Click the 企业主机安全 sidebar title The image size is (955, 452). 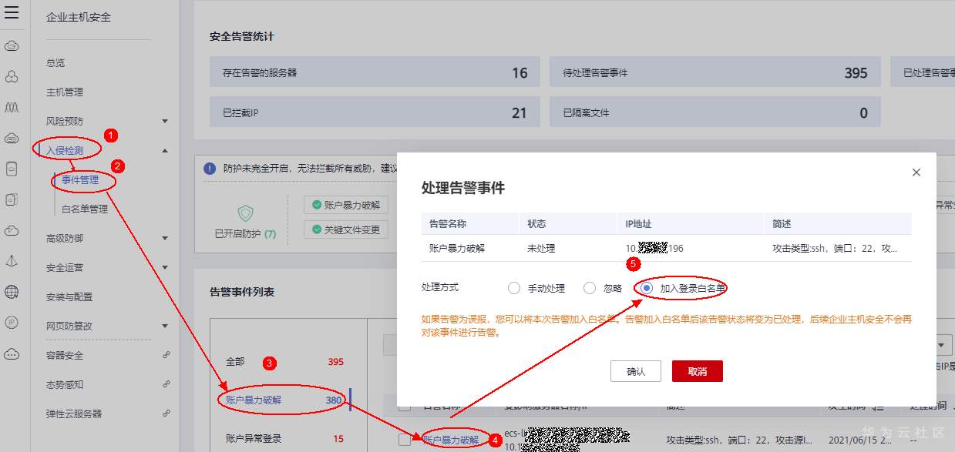[x=79, y=16]
